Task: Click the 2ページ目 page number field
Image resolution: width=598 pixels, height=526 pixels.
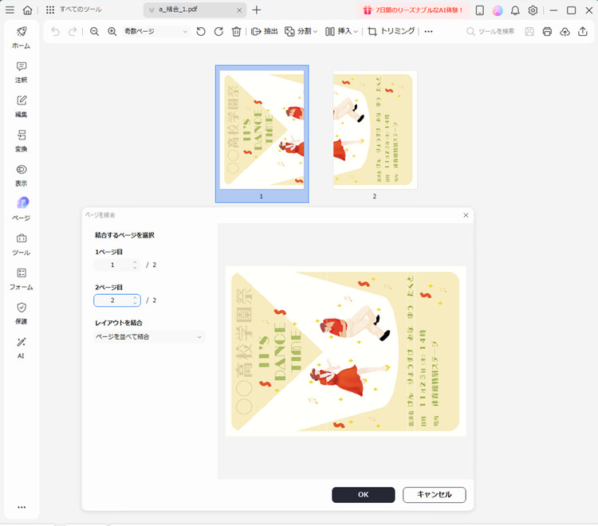Action: 112,300
